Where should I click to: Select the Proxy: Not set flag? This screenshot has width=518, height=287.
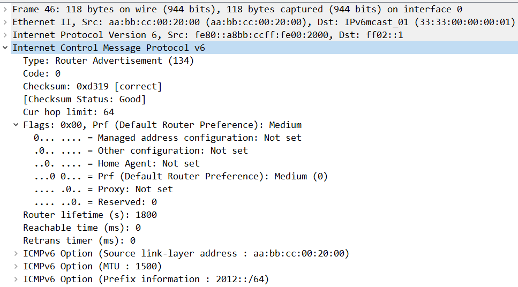[103, 189]
